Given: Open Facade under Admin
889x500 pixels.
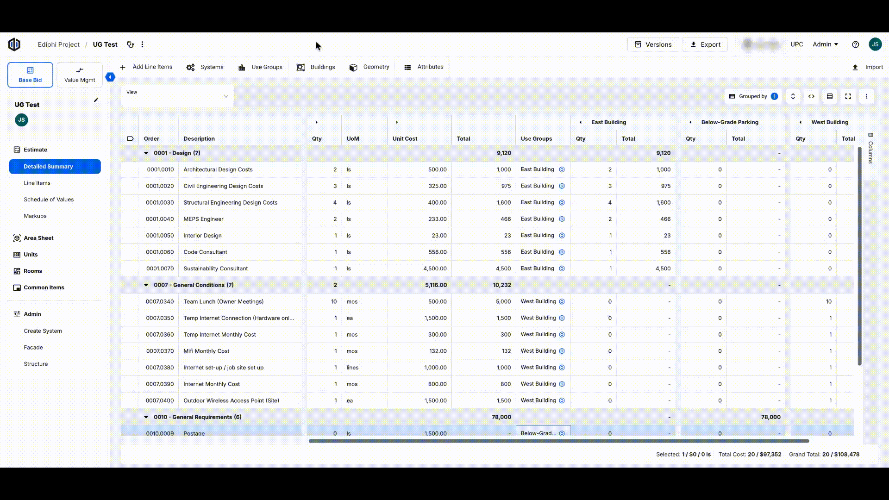Looking at the screenshot, I should [x=33, y=348].
